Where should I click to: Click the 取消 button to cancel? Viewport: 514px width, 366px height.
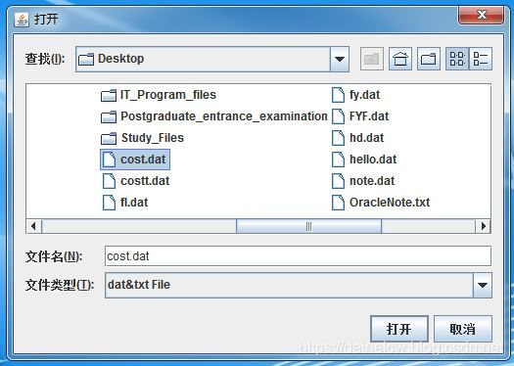[463, 329]
